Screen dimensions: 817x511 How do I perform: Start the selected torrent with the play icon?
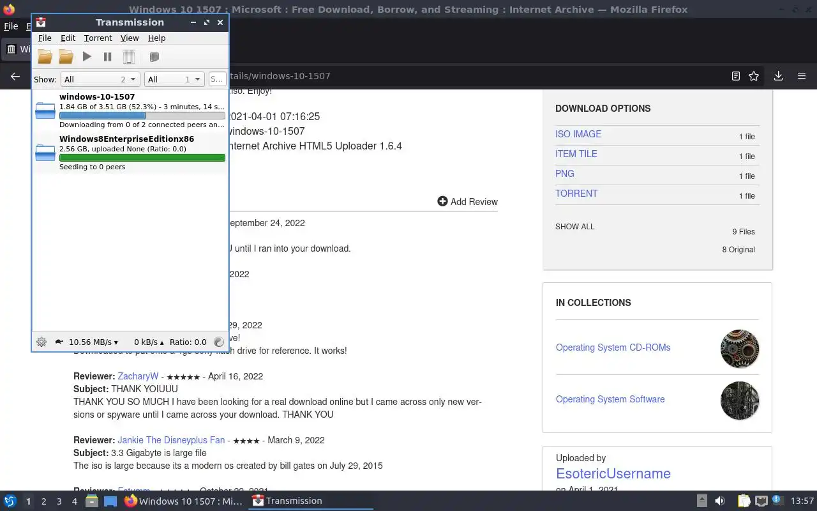tap(87, 57)
